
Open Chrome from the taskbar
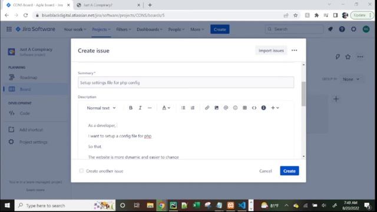click(161, 206)
